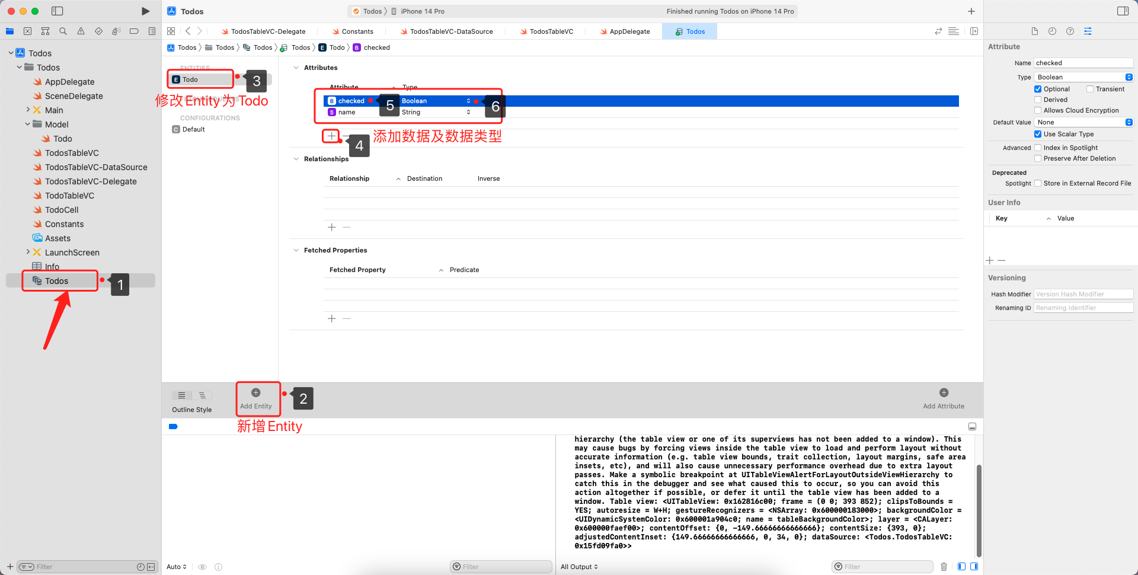This screenshot has height=575, width=1138.
Task: Collapse the Attributes section
Action: pos(296,68)
